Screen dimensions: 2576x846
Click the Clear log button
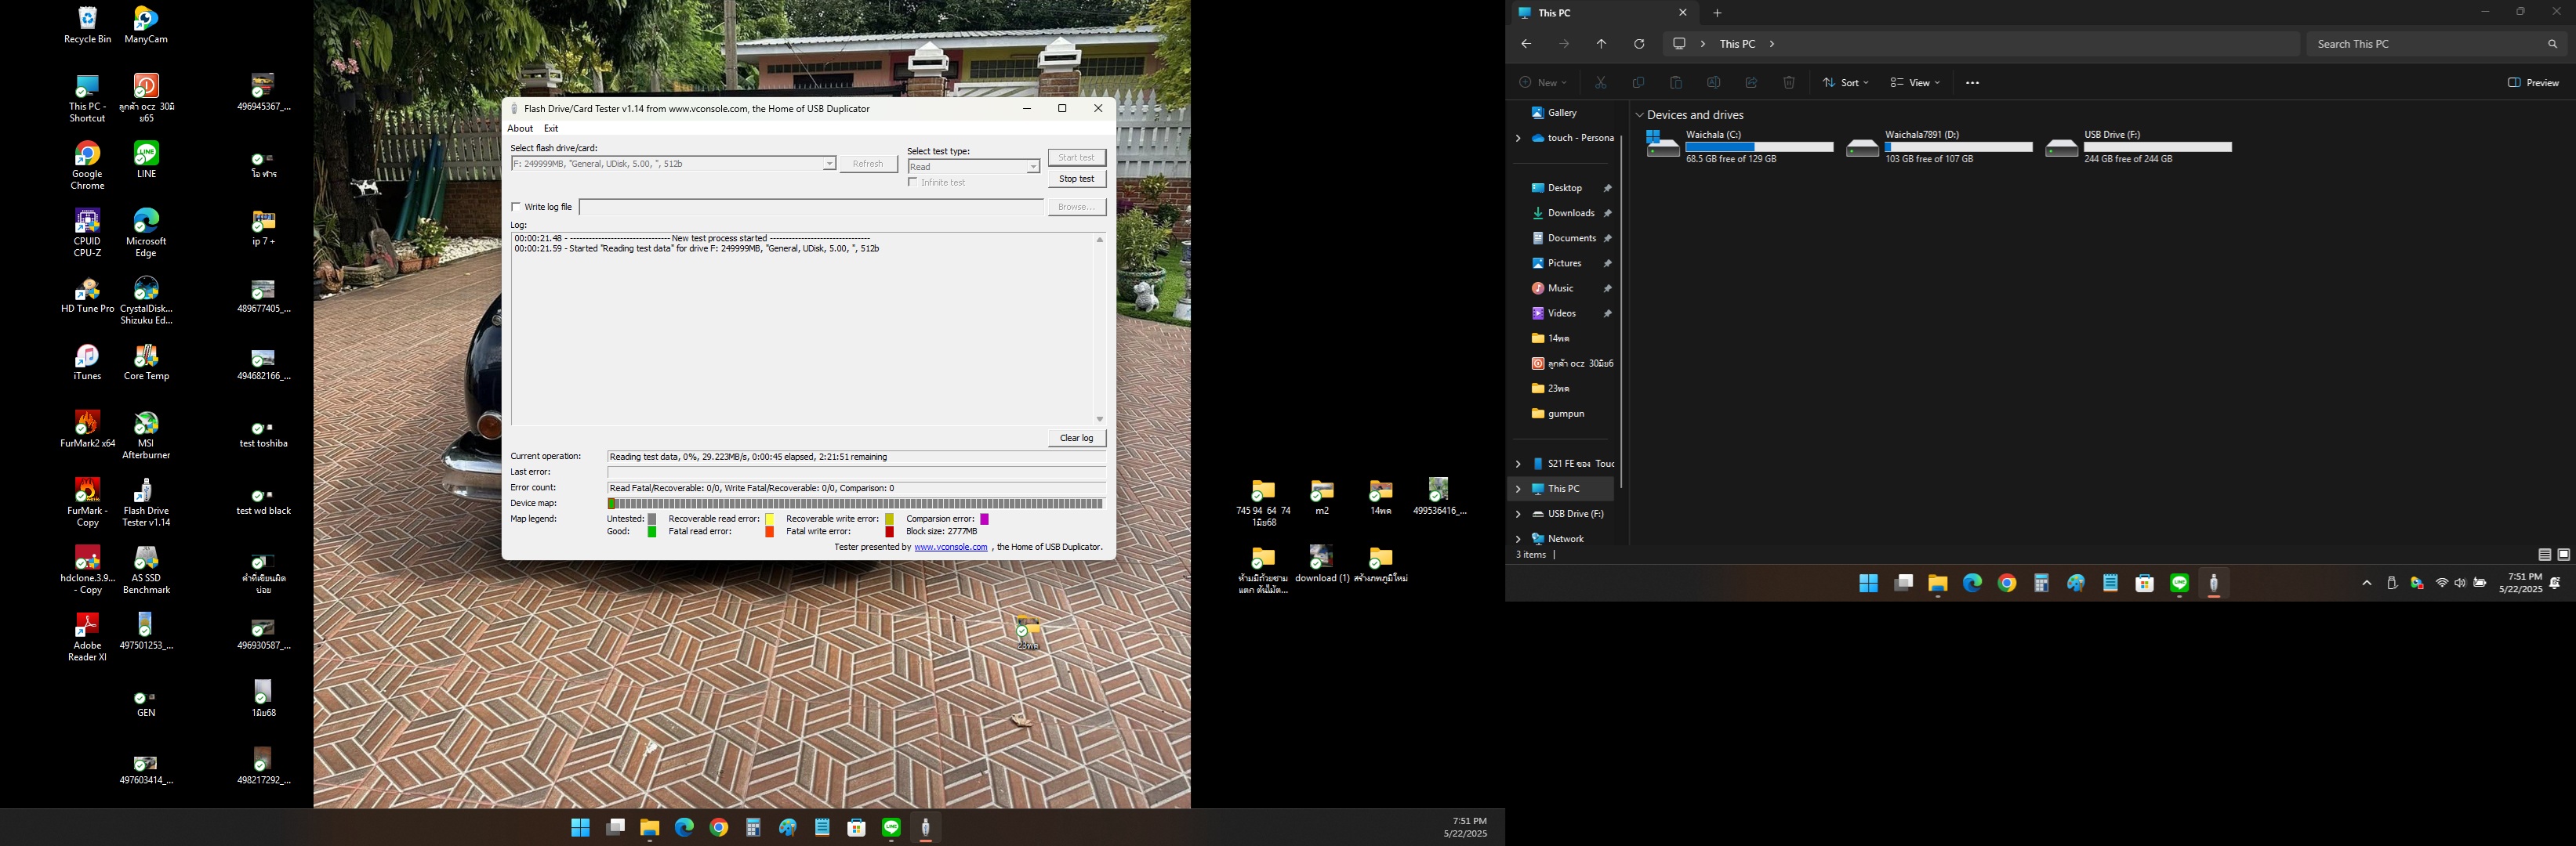point(1077,437)
